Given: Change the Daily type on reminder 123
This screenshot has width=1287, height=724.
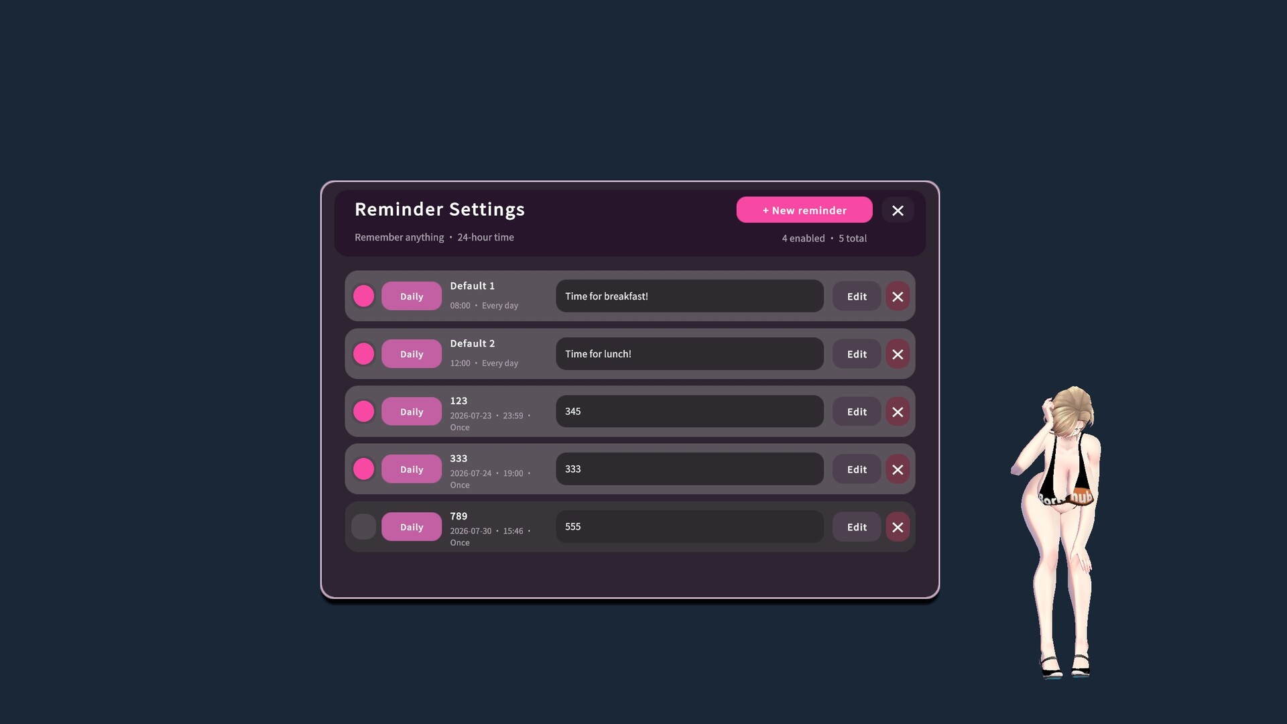Looking at the screenshot, I should [x=412, y=412].
